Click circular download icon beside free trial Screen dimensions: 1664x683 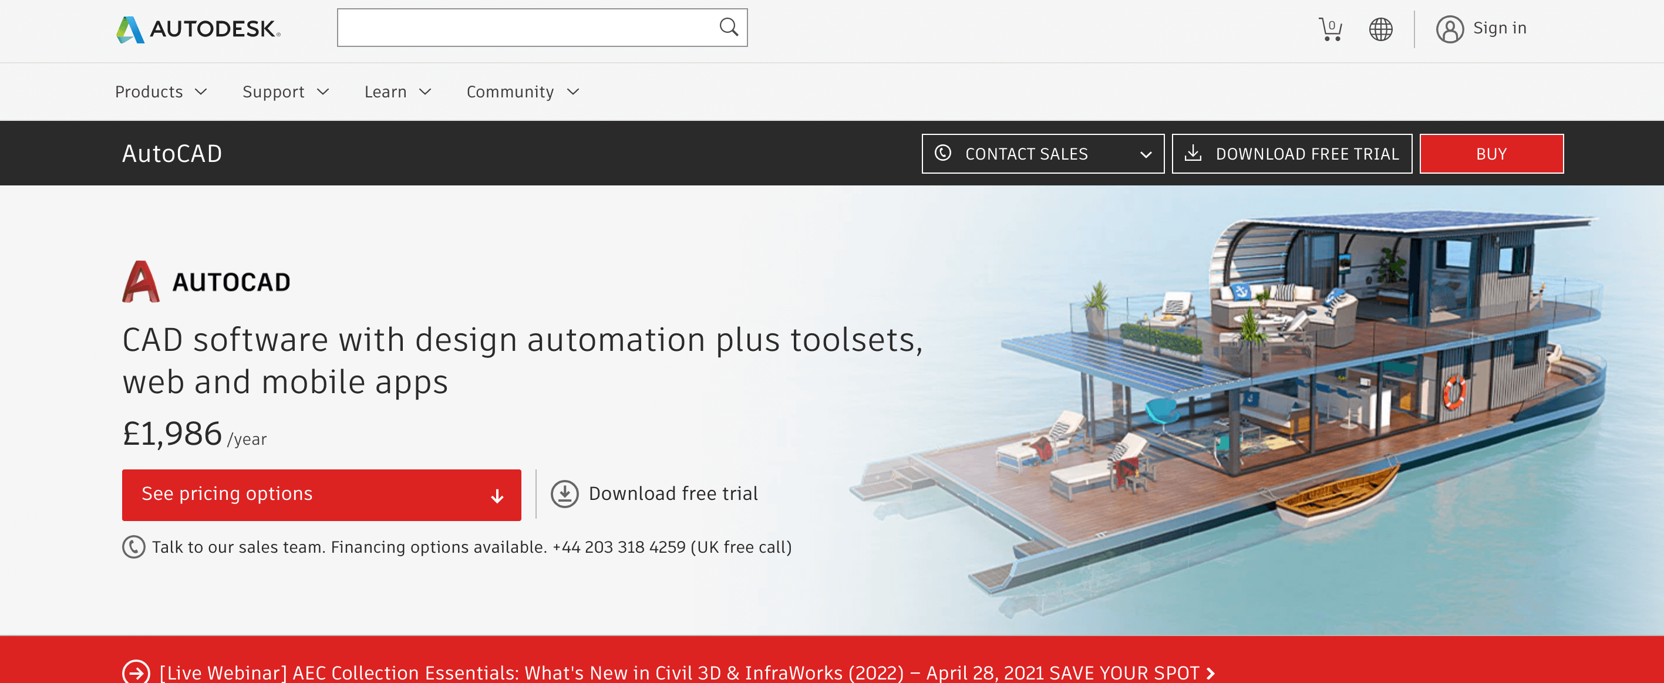coord(564,494)
